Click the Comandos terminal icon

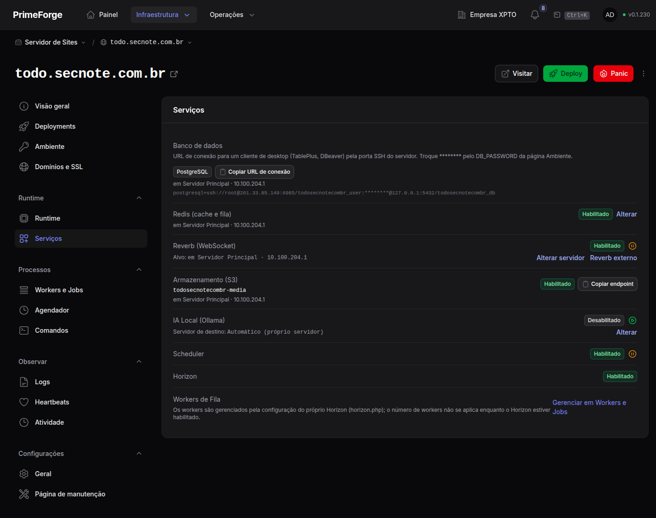click(x=24, y=330)
